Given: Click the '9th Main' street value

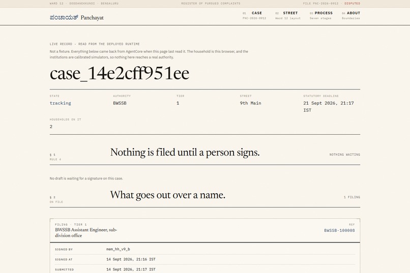Looking at the screenshot, I should [250, 103].
